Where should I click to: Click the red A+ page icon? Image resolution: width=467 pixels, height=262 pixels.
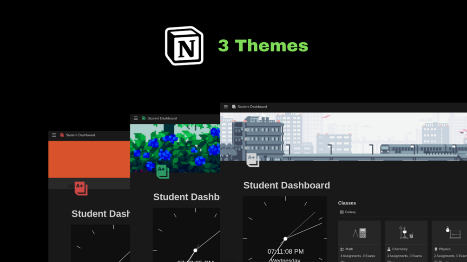81,188
